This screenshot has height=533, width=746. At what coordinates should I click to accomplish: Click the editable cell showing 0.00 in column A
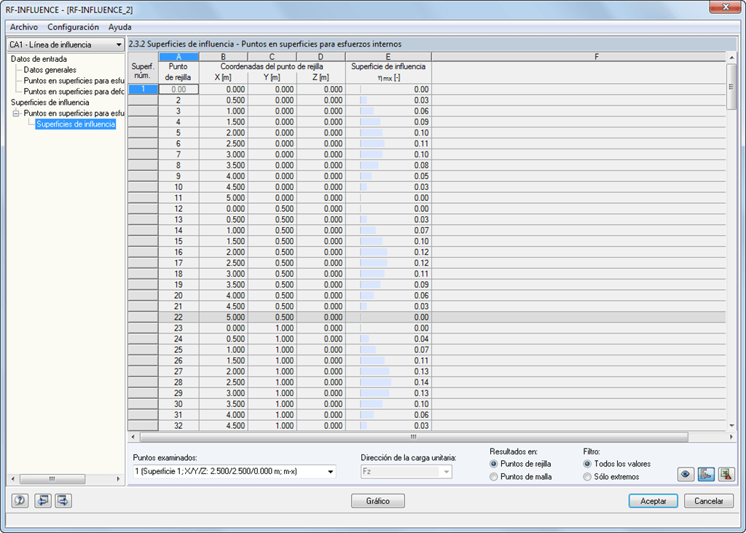coord(178,90)
